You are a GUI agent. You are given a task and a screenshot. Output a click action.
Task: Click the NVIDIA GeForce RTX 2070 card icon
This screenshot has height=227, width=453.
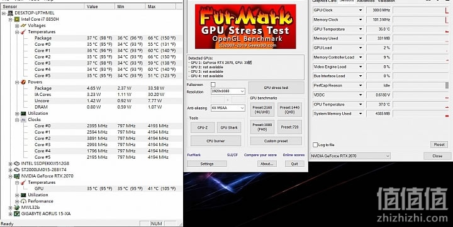[x=17, y=176]
